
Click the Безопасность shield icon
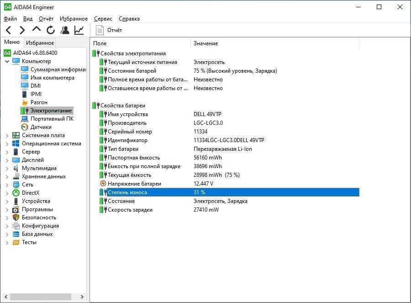click(x=16, y=218)
